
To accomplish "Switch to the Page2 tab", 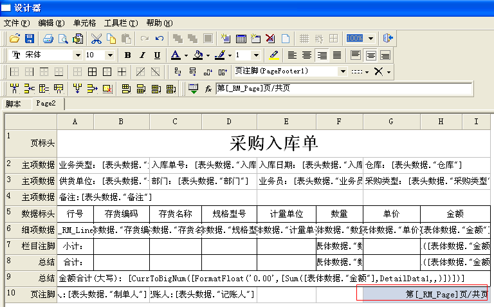I will (x=46, y=104).
